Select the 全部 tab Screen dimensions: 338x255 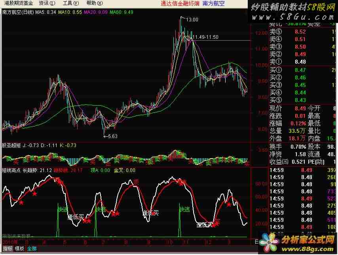click(32, 249)
